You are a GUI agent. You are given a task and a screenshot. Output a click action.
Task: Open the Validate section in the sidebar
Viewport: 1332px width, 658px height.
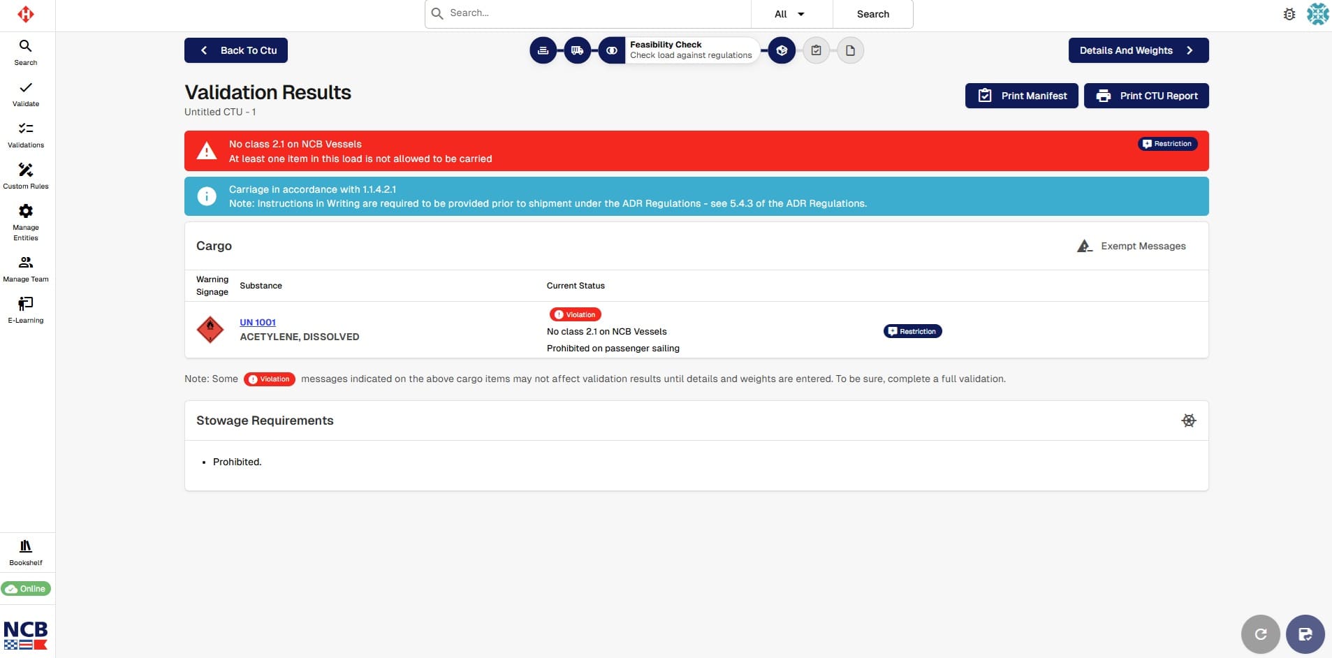click(26, 94)
